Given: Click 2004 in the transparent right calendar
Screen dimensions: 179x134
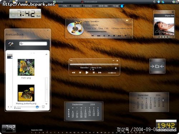Looking at the screenshot, I should click(158, 95).
